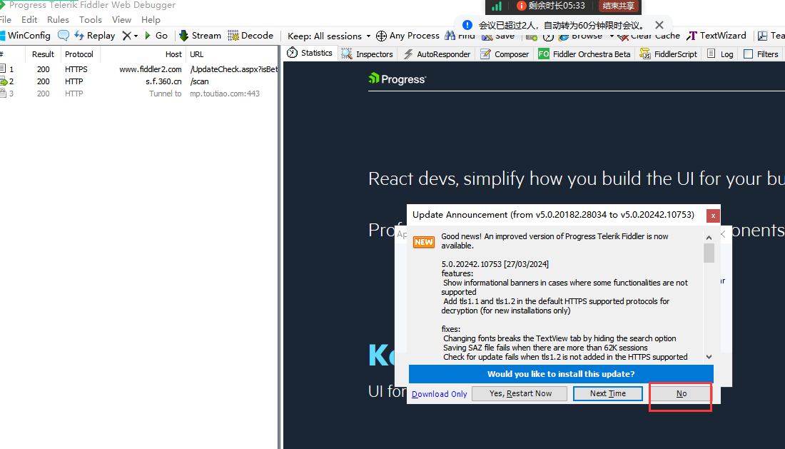
Task: Click the NEW badge icon in dialog
Action: [423, 242]
